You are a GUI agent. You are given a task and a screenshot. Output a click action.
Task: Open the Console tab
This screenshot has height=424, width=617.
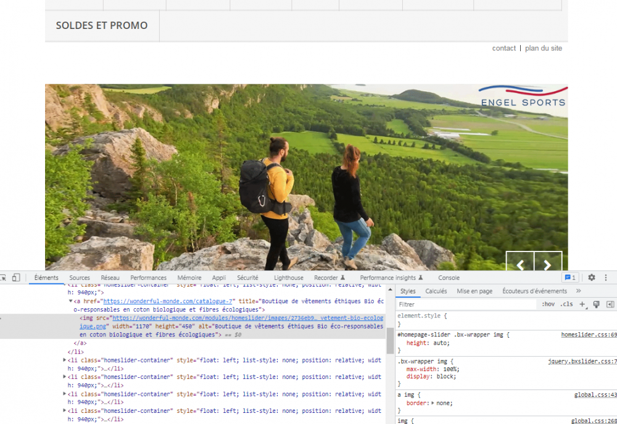click(449, 277)
